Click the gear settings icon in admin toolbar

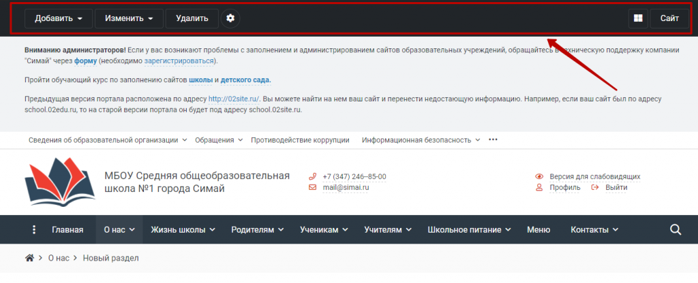pyautogui.click(x=230, y=18)
